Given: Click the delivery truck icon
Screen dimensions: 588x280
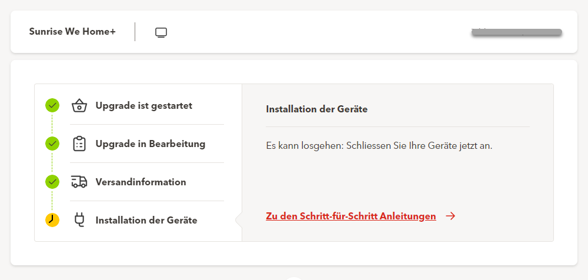Looking at the screenshot, I should coord(79,182).
